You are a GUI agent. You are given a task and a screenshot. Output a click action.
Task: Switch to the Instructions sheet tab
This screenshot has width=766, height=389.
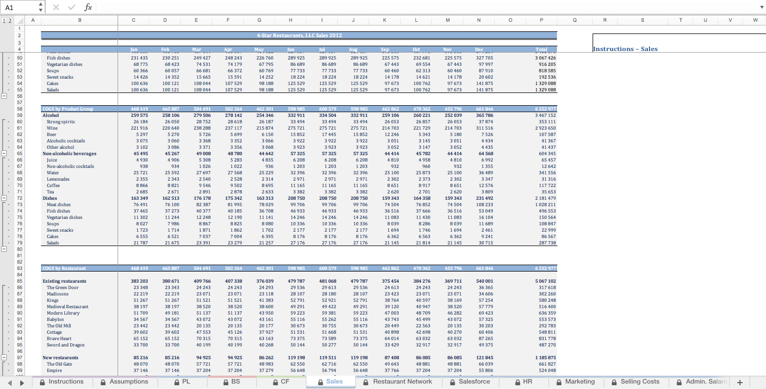tap(62, 382)
